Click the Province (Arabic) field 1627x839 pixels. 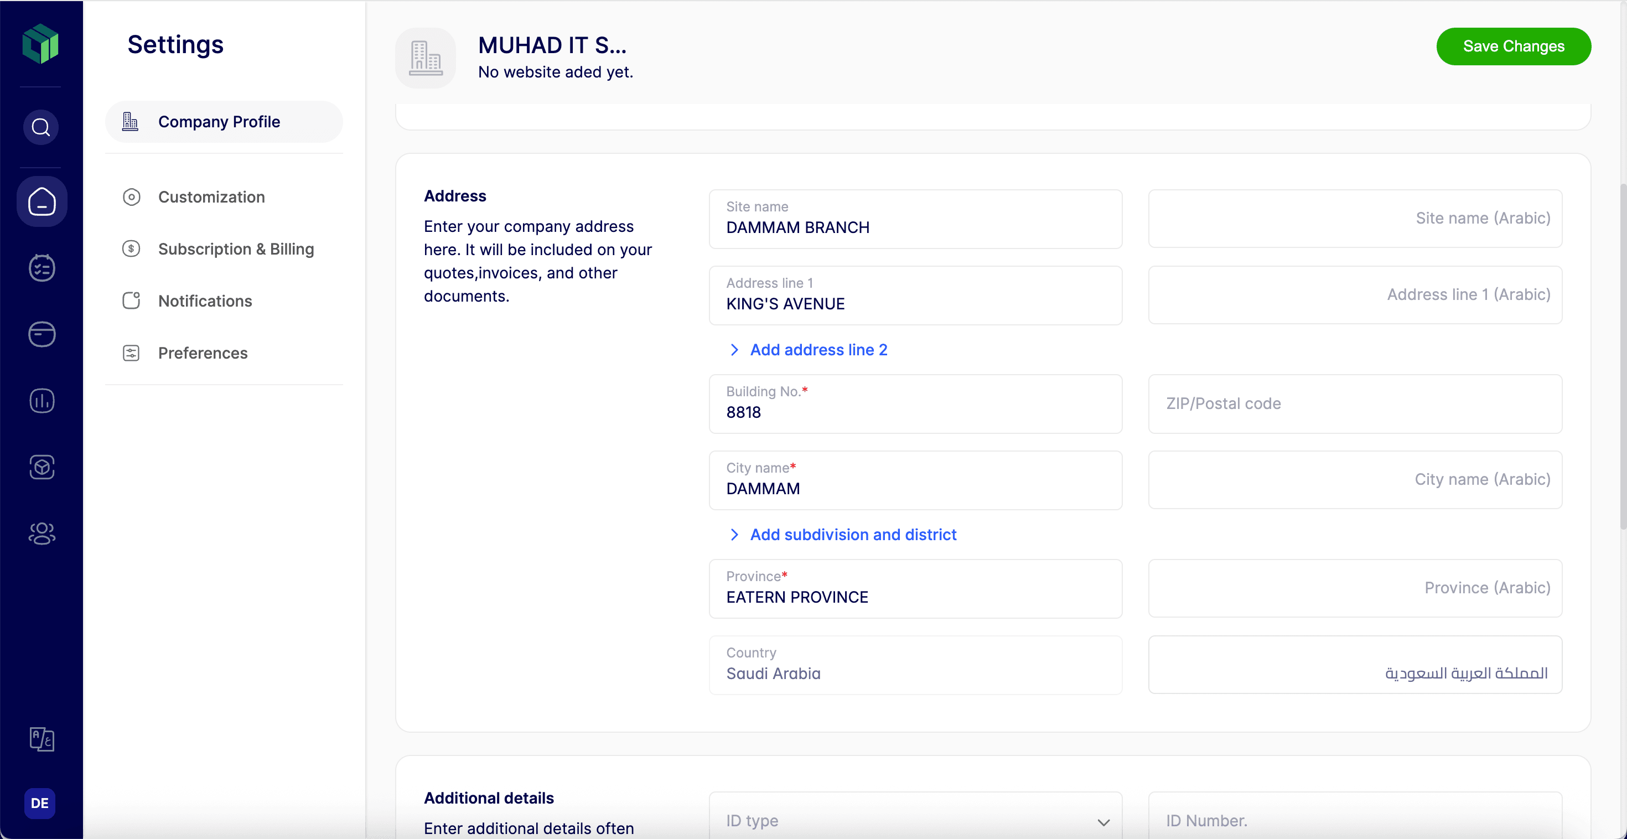pos(1355,588)
